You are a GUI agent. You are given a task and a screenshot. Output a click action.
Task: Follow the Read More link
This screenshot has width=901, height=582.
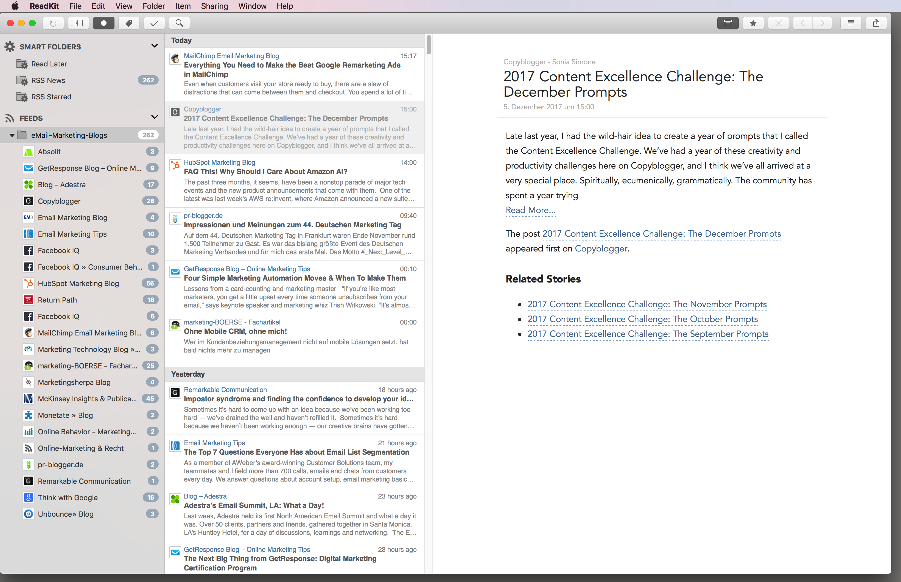click(x=531, y=210)
